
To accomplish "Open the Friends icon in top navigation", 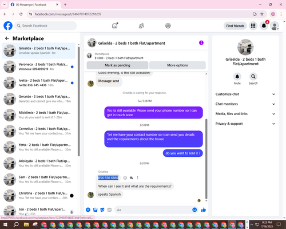I will click(x=141, y=26).
